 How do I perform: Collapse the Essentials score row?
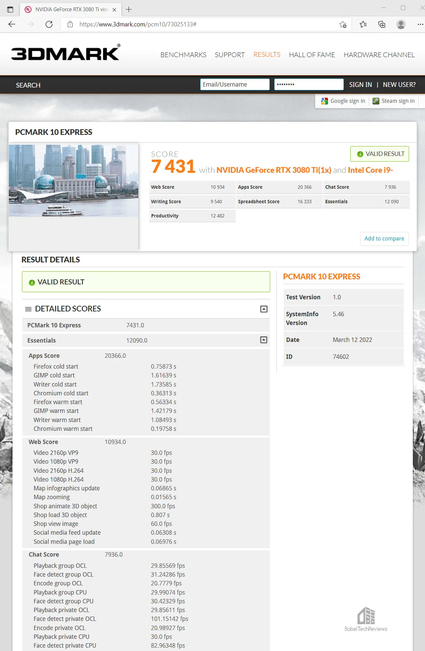[264, 340]
